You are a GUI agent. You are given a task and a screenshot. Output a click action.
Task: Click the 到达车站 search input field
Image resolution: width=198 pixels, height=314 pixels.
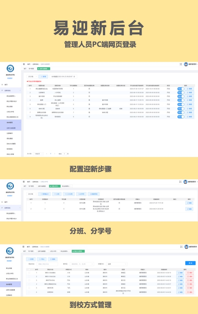(47, 264)
